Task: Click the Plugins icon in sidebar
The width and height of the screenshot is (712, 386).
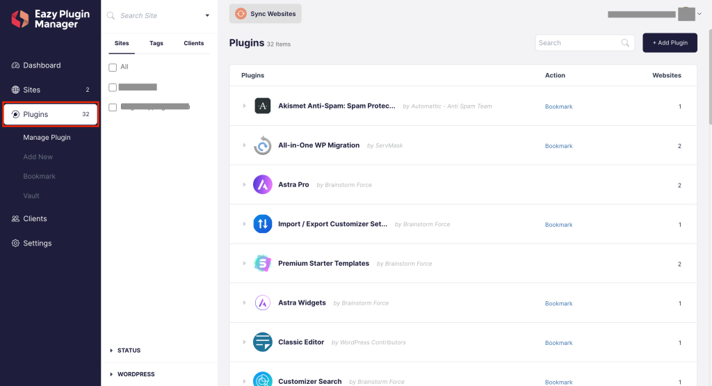Action: coord(15,115)
